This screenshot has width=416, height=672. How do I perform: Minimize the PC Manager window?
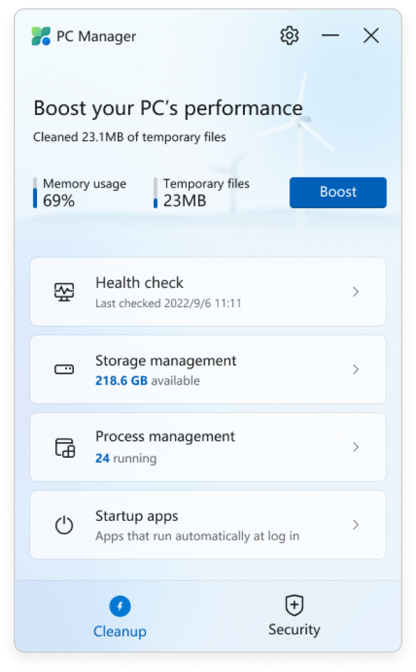click(x=330, y=36)
